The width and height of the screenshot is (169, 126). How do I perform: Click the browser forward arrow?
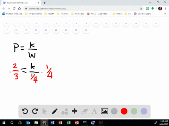coord(9,8)
